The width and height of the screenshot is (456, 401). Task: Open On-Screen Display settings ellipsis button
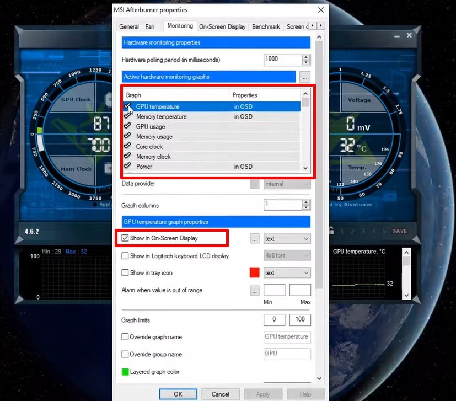pyautogui.click(x=254, y=239)
